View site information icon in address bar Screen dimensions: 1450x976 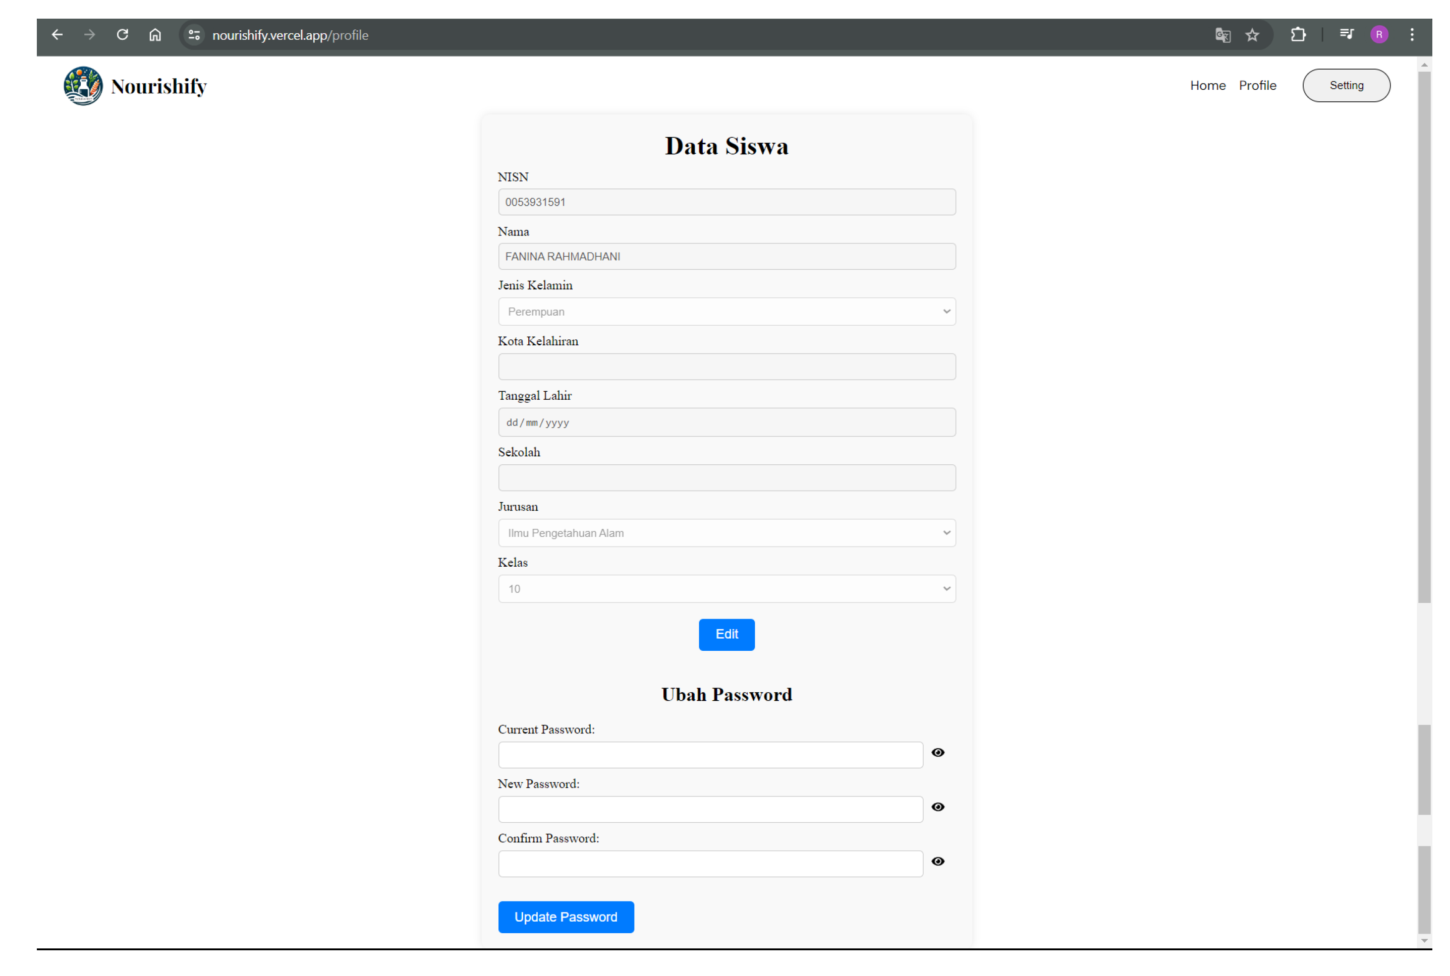pos(193,35)
